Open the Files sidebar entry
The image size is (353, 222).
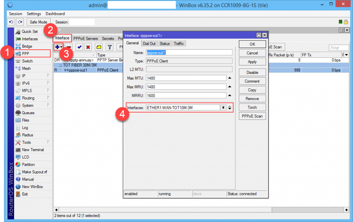click(26, 120)
